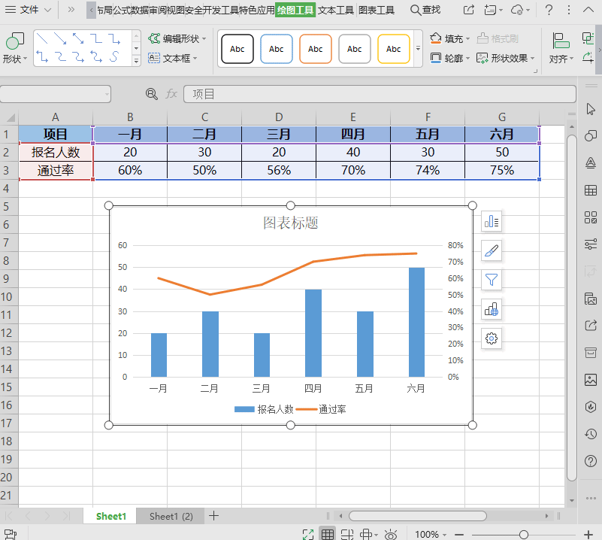The image size is (602, 540).
Task: Open the 形状效果 shape effects menu
Action: [x=505, y=58]
